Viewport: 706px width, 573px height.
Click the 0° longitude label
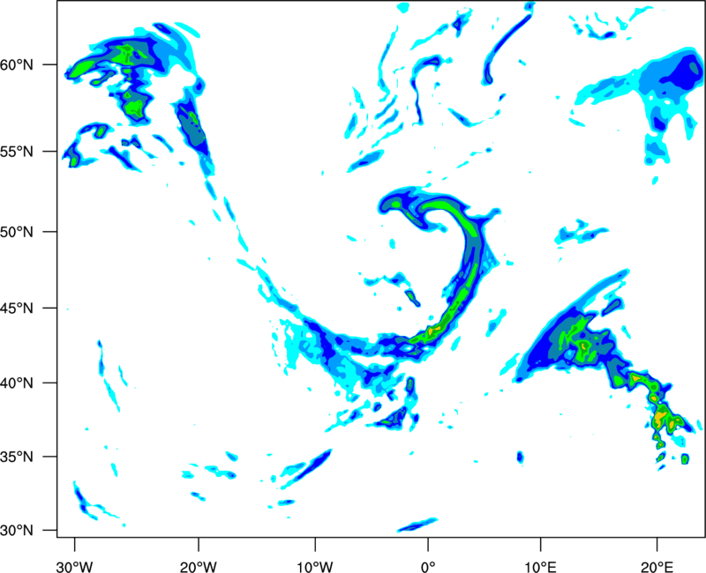pos(428,567)
